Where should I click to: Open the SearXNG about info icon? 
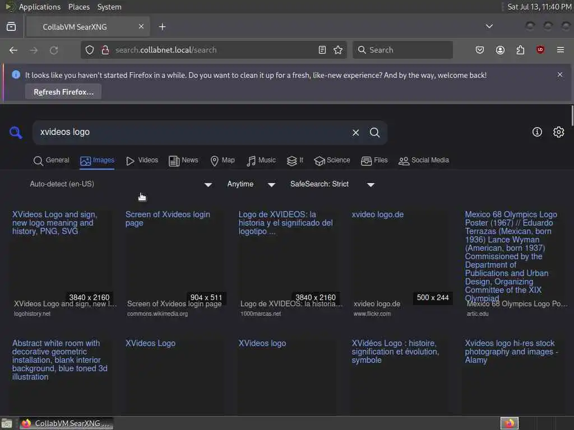[x=537, y=132]
